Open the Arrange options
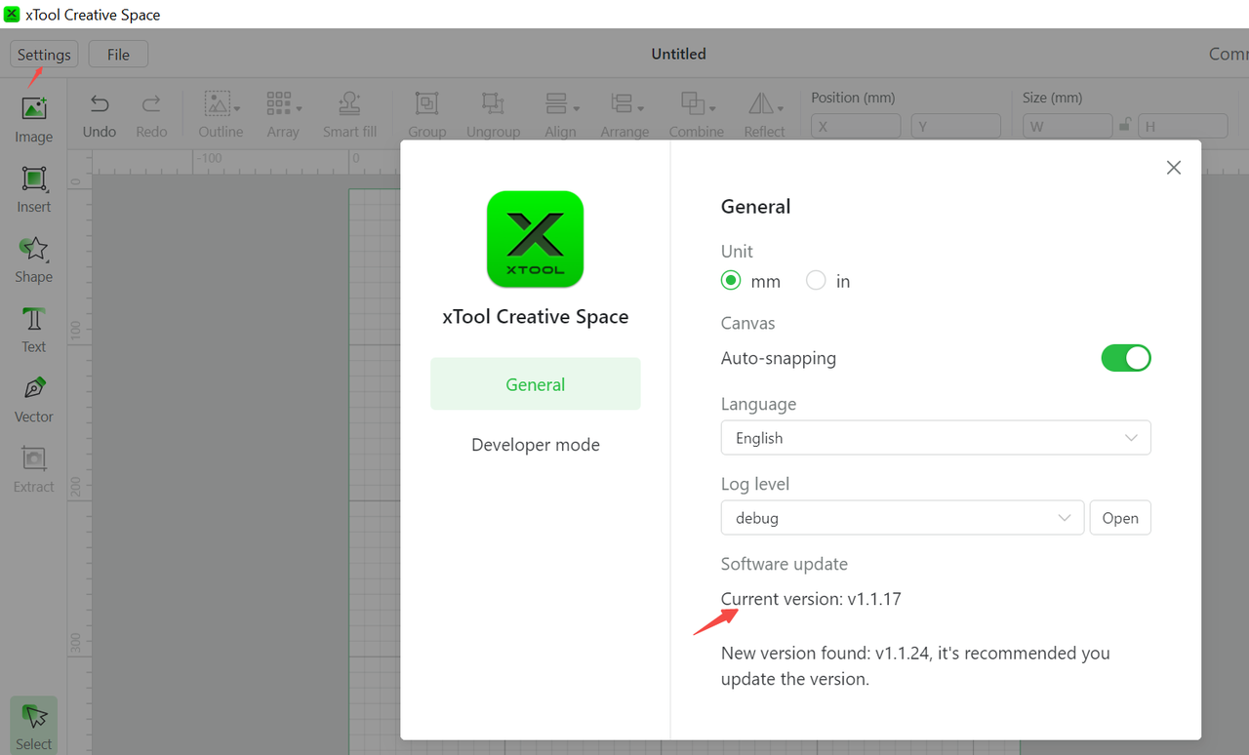1249x755 pixels. click(624, 115)
